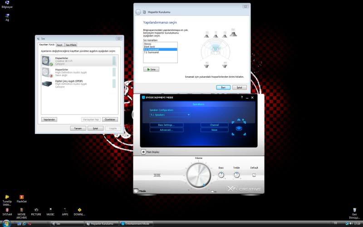Screen dimensions: 363x227
Task: Switch to the Ses Efekti tab
Action: pos(71,45)
